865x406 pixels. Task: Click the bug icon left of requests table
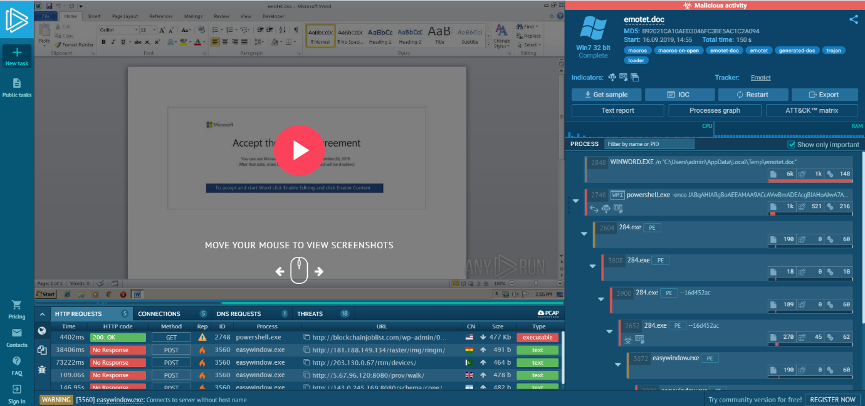click(x=42, y=370)
